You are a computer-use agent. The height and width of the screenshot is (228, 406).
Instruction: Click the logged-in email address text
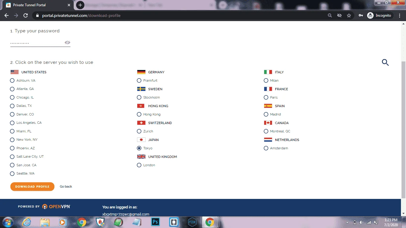click(126, 214)
